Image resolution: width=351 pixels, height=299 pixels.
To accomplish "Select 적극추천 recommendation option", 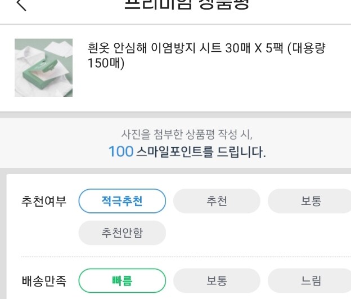I will point(122,201).
